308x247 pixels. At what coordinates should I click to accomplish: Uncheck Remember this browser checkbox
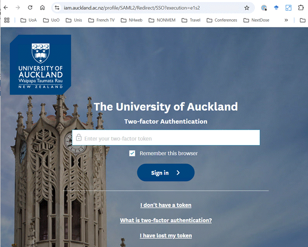[x=132, y=153]
